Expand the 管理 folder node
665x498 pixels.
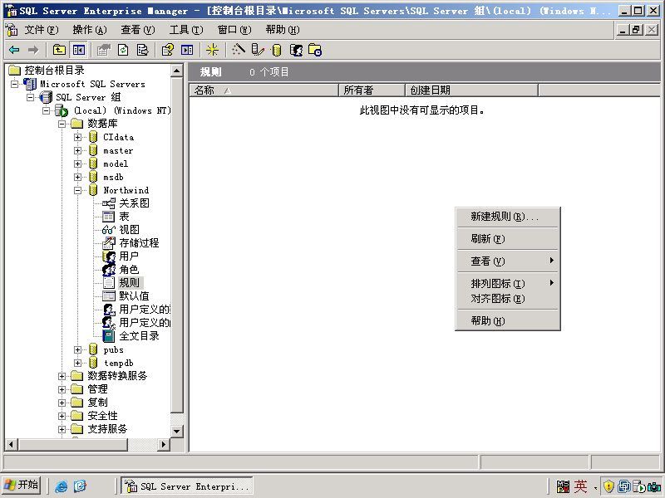[62, 389]
